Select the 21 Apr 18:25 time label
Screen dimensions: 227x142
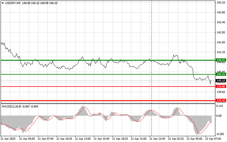click(120, 139)
